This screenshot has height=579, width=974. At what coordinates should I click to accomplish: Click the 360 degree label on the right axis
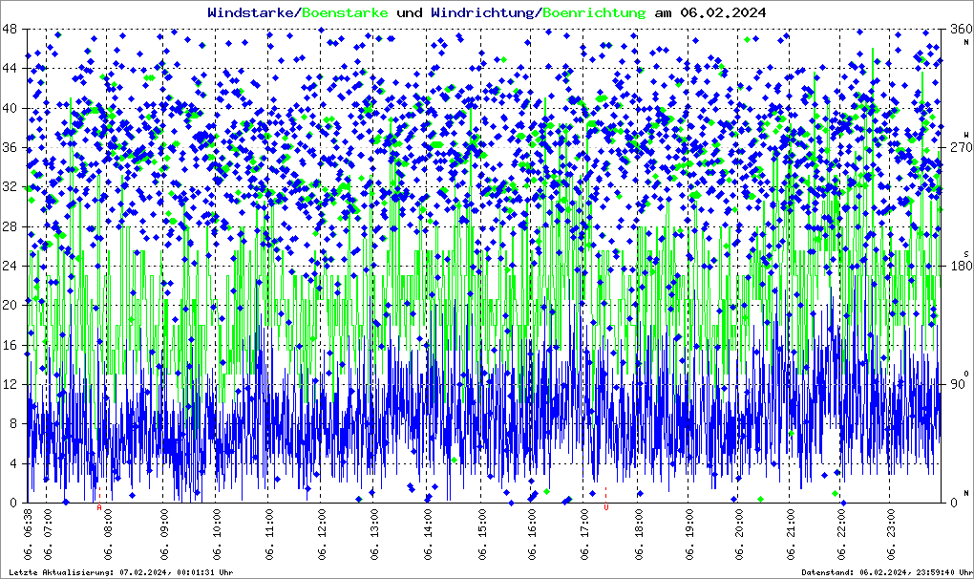(x=956, y=29)
